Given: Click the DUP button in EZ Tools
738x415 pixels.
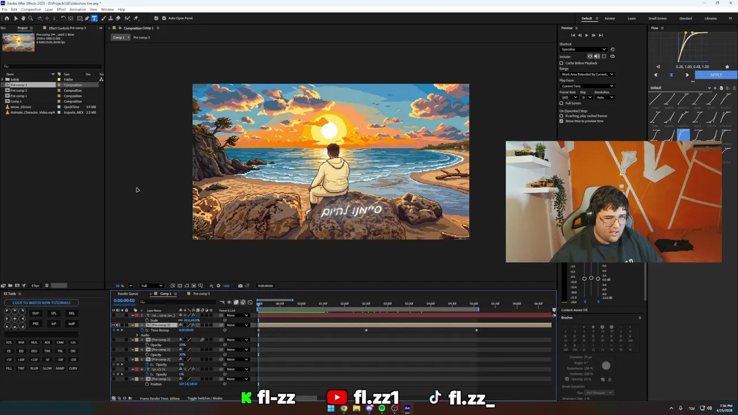Looking at the screenshot, I should point(36,314).
